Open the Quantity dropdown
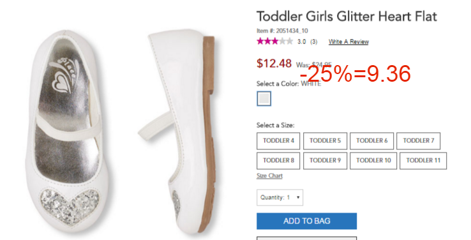 [x=280, y=197]
